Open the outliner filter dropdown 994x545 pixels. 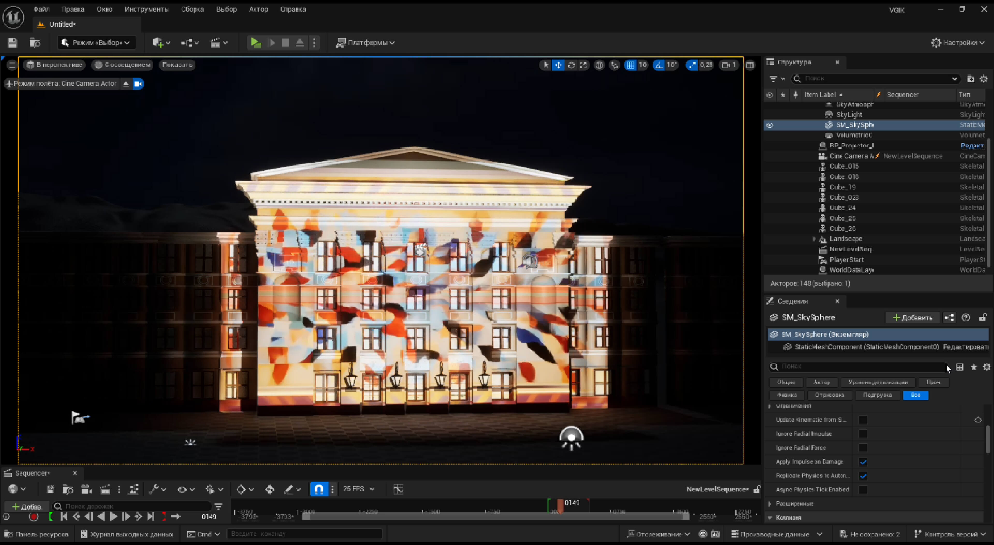pos(777,79)
